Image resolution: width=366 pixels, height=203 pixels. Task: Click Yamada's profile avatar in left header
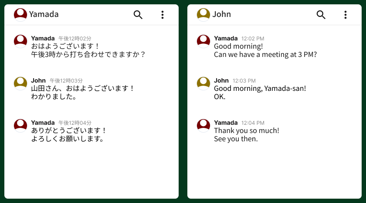(20, 14)
